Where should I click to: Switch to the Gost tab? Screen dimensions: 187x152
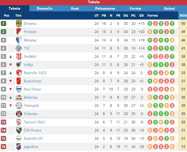[x=75, y=8]
